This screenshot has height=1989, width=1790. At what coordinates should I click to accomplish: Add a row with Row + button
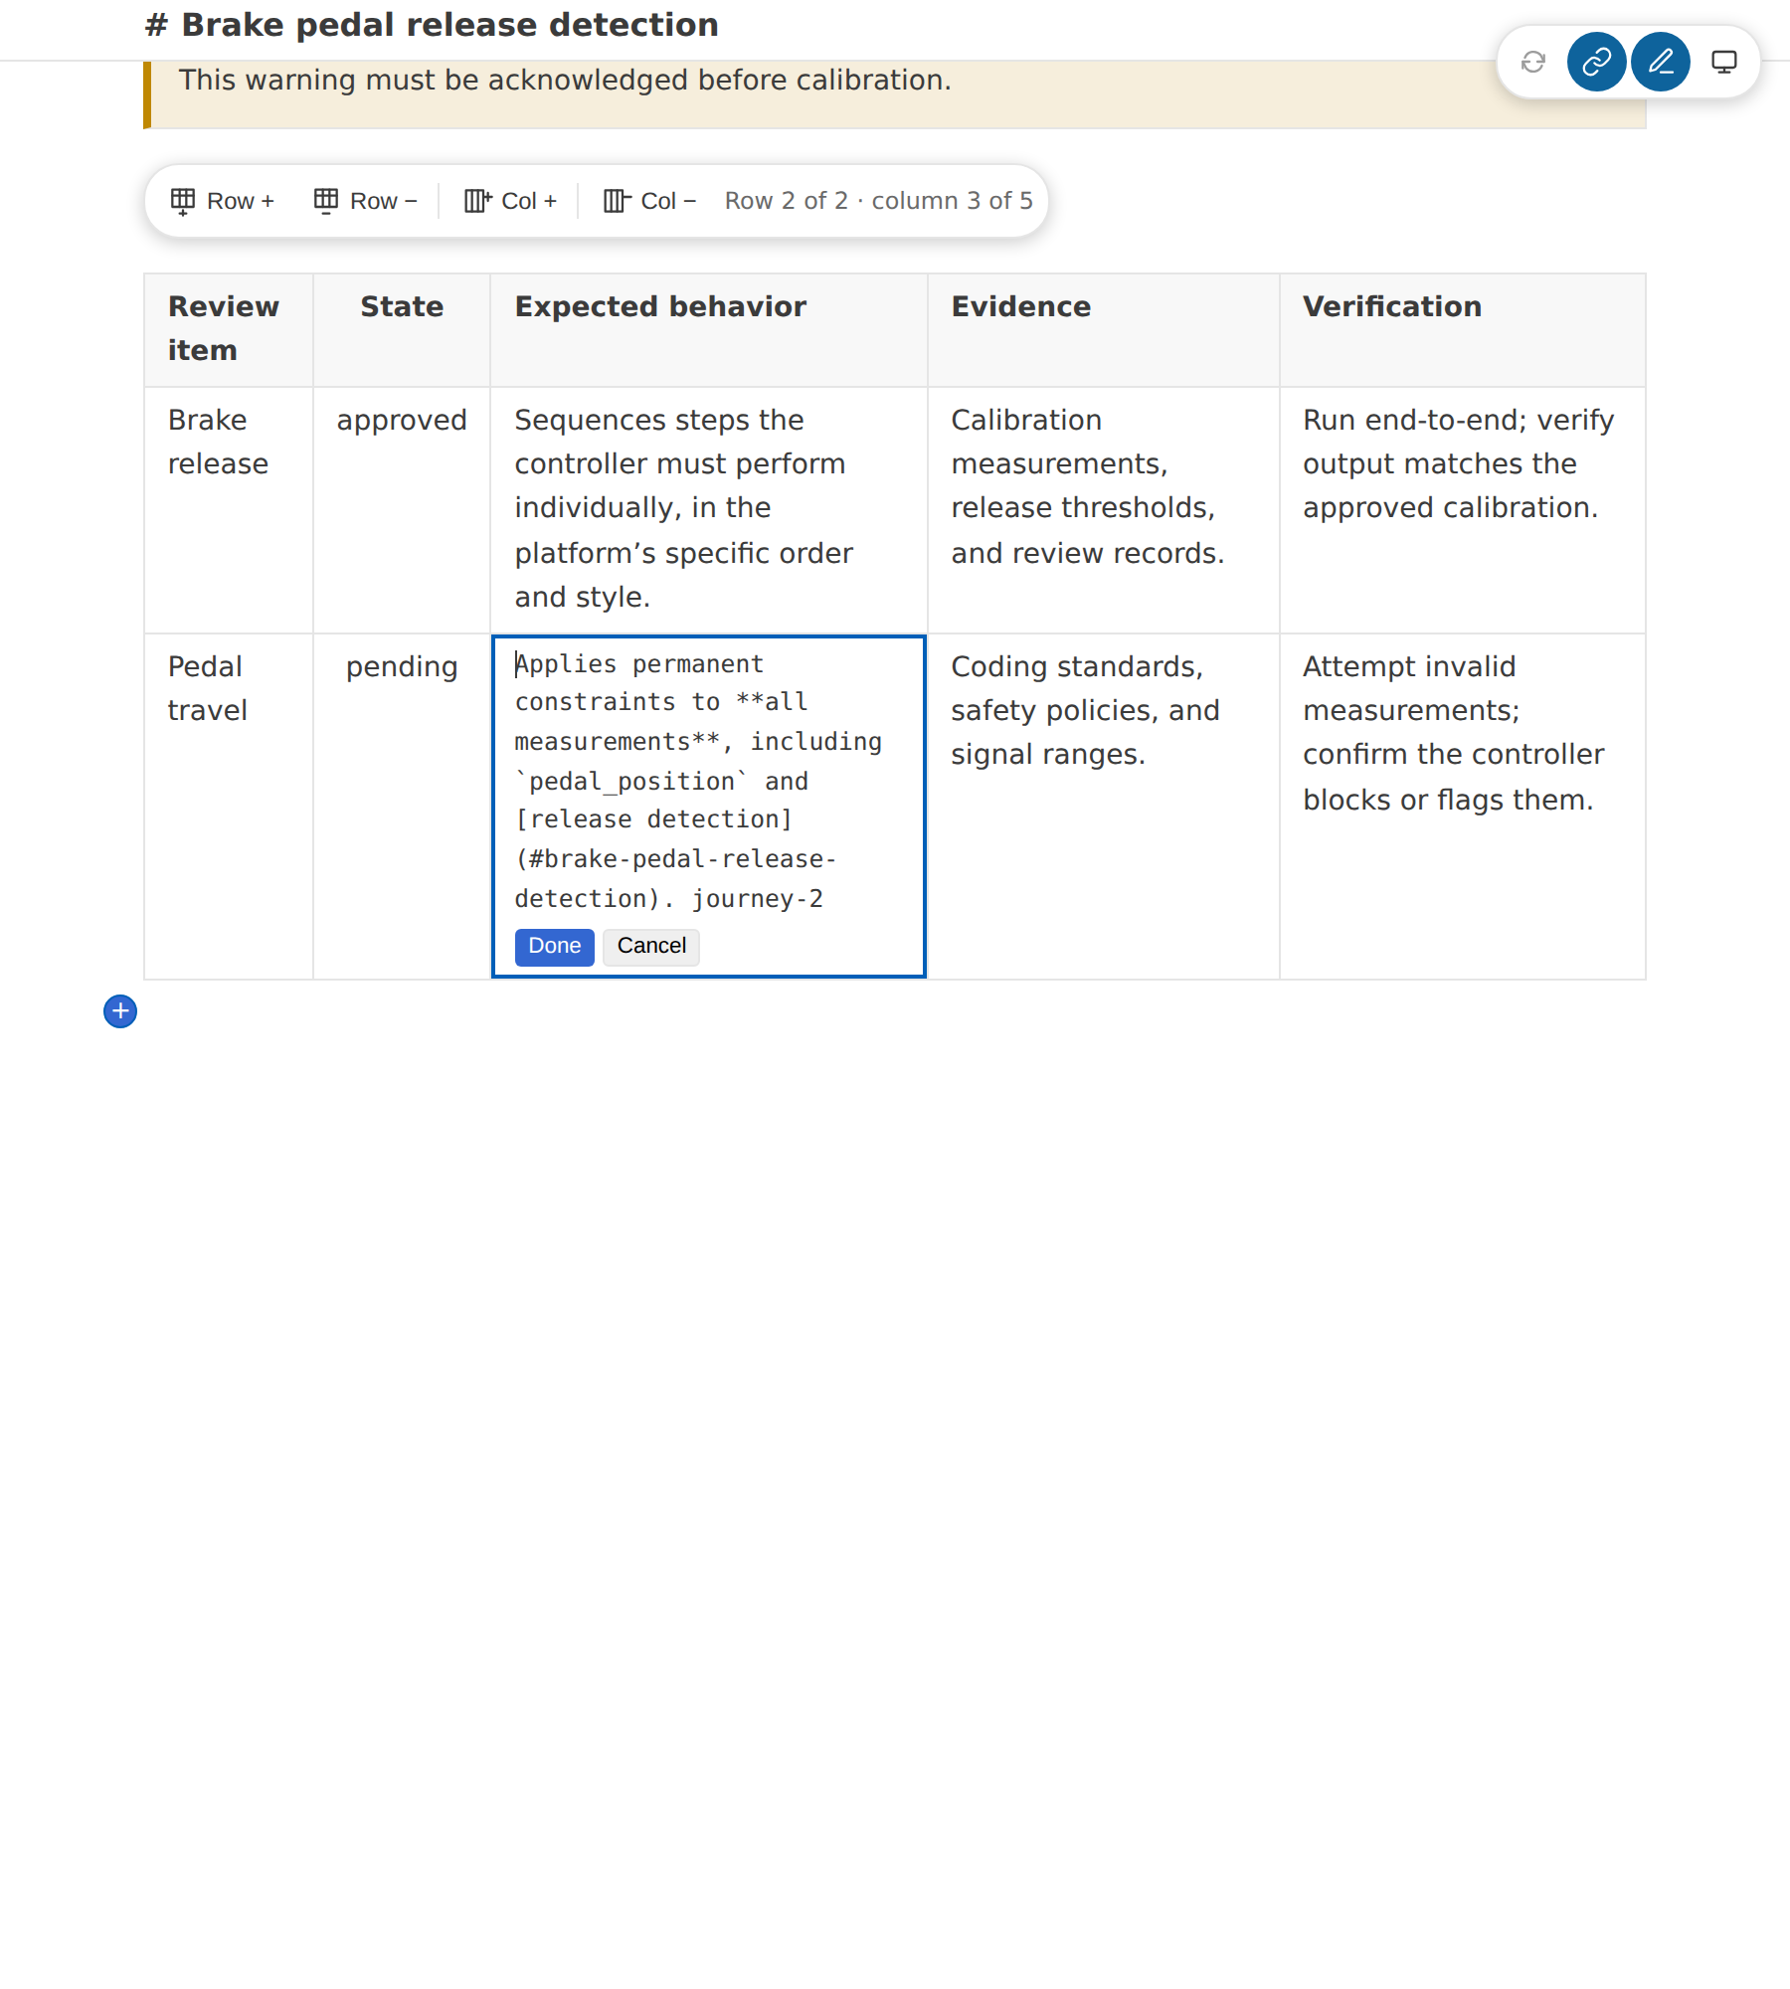pyautogui.click(x=223, y=201)
